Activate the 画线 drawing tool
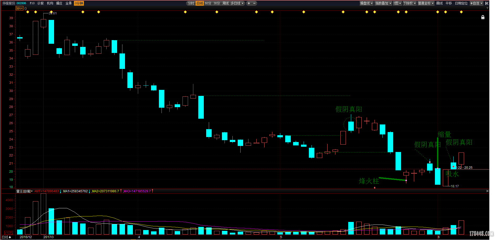The image size is (499, 240). click(439, 3)
